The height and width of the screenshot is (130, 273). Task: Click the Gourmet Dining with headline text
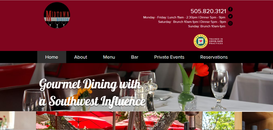point(90,85)
